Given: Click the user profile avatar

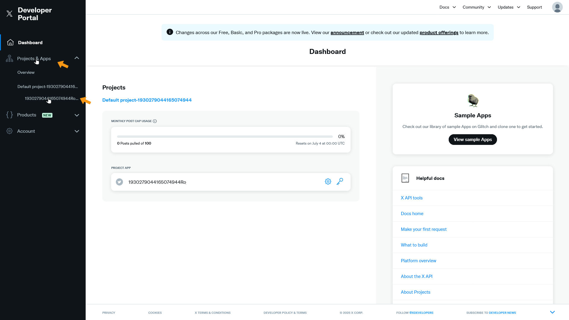Looking at the screenshot, I should tap(557, 7).
